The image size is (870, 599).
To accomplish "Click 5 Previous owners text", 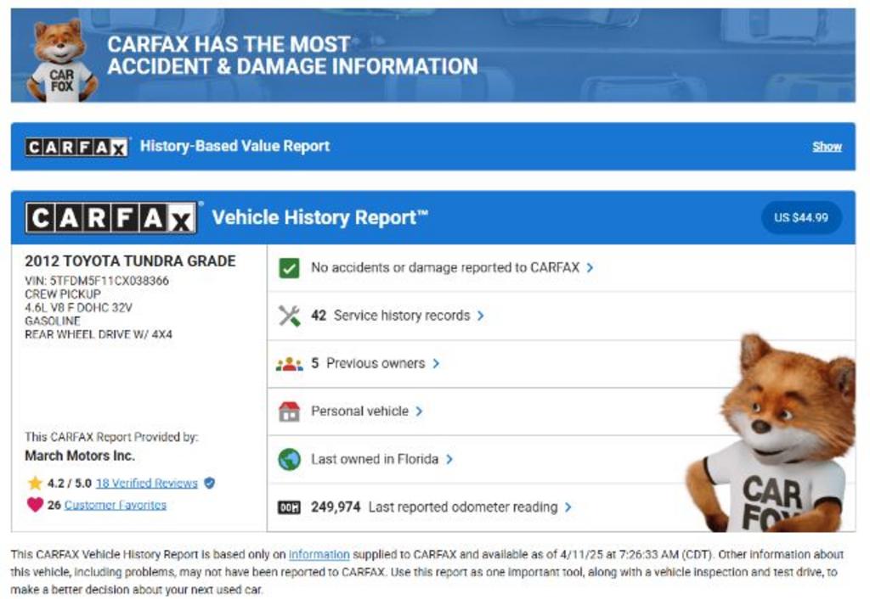I will (x=368, y=363).
